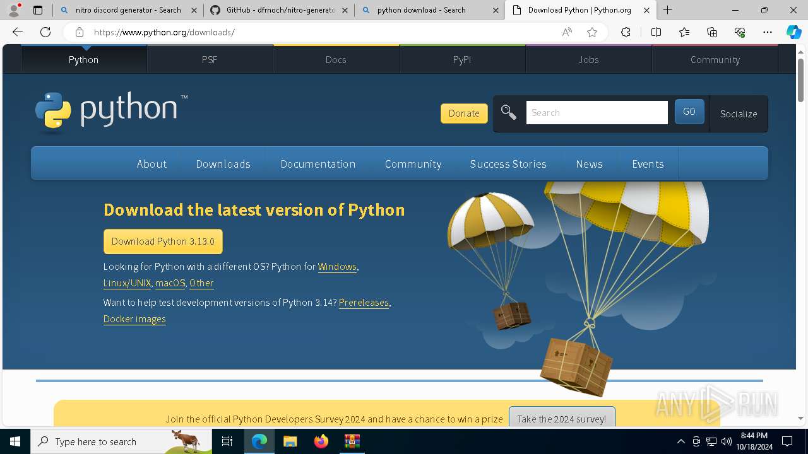Open the network icon in system tray
808x454 pixels.
point(711,441)
